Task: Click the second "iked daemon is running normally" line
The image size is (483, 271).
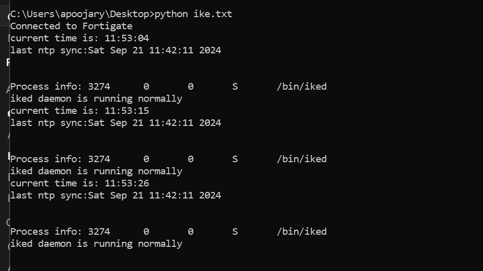Action: (x=96, y=171)
